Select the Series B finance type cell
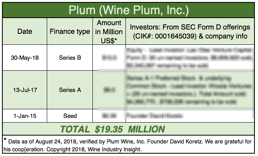This screenshot has height=156, width=258. coord(70,58)
